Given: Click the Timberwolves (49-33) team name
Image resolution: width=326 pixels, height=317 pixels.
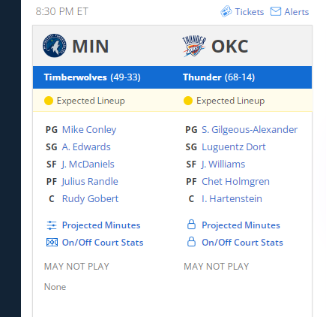Looking at the screenshot, I should (92, 77).
